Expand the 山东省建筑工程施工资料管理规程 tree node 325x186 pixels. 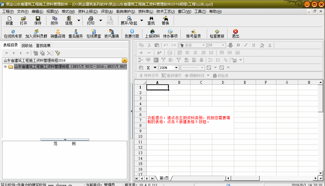click(x=5, y=67)
